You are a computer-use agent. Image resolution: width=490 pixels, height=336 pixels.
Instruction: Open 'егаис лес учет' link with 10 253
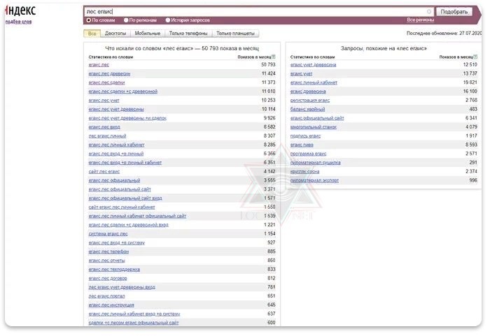pyautogui.click(x=104, y=101)
